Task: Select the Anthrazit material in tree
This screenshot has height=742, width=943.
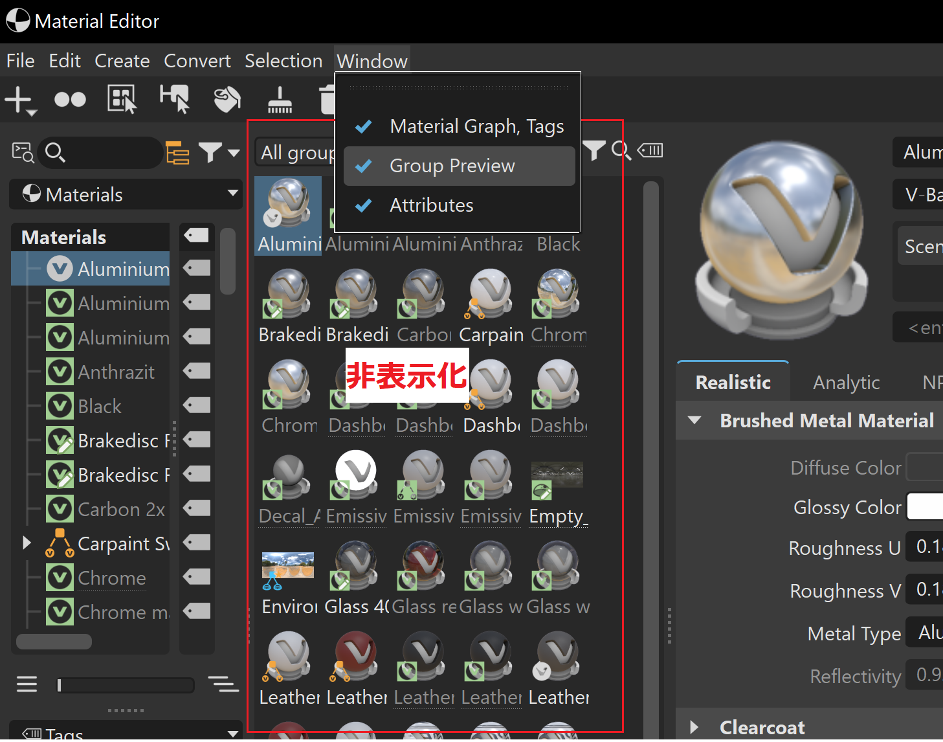Action: (116, 372)
